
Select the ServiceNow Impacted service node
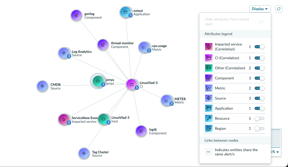click(x=64, y=119)
